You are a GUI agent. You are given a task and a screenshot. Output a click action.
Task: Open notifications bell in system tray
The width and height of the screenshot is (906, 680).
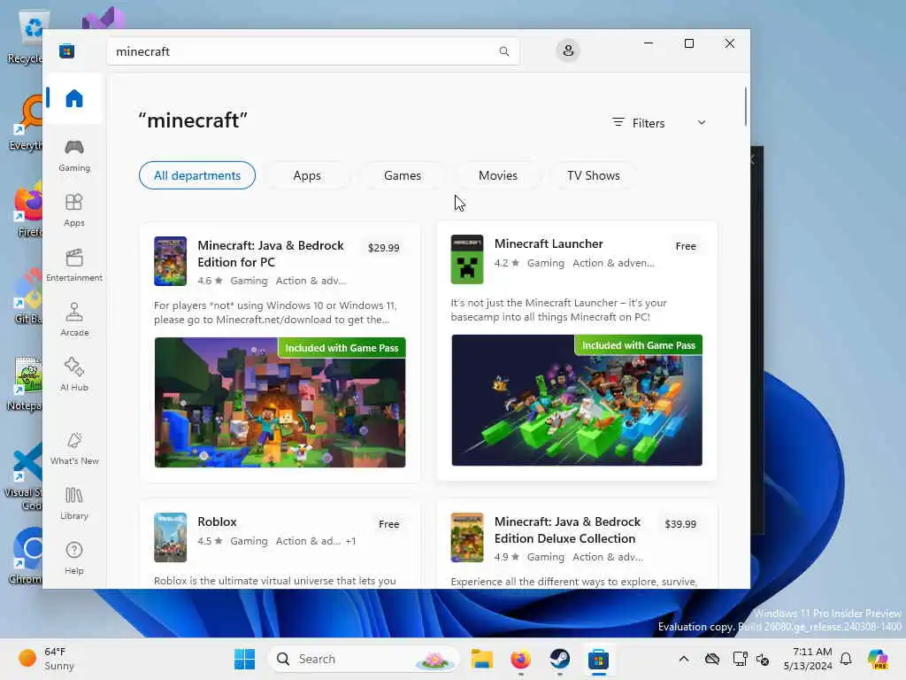pyautogui.click(x=846, y=659)
